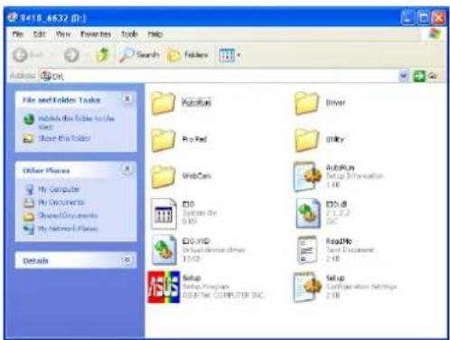The image size is (450, 340).
Task: Expand the address bar dropdown
Action: 404,76
